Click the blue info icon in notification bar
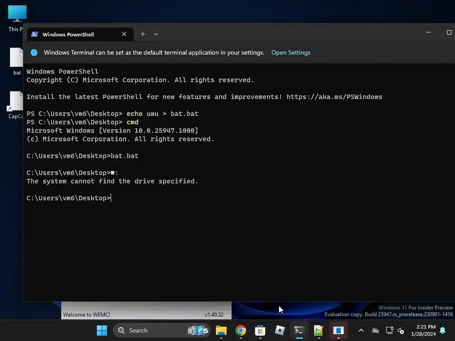 (x=34, y=52)
